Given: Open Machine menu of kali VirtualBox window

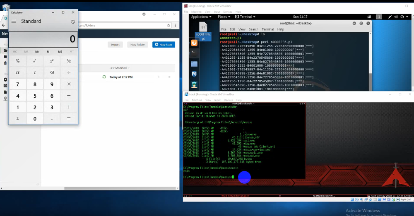Looking at the screenshot, I should (196, 12).
